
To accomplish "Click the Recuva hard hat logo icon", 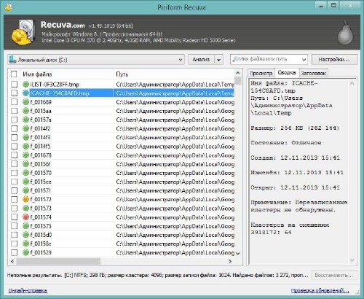I will click(23, 33).
